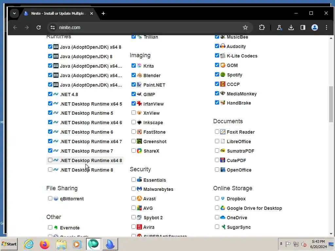This screenshot has width=335, height=251.
Task: Click the Blender app icon
Action: (x=139, y=75)
